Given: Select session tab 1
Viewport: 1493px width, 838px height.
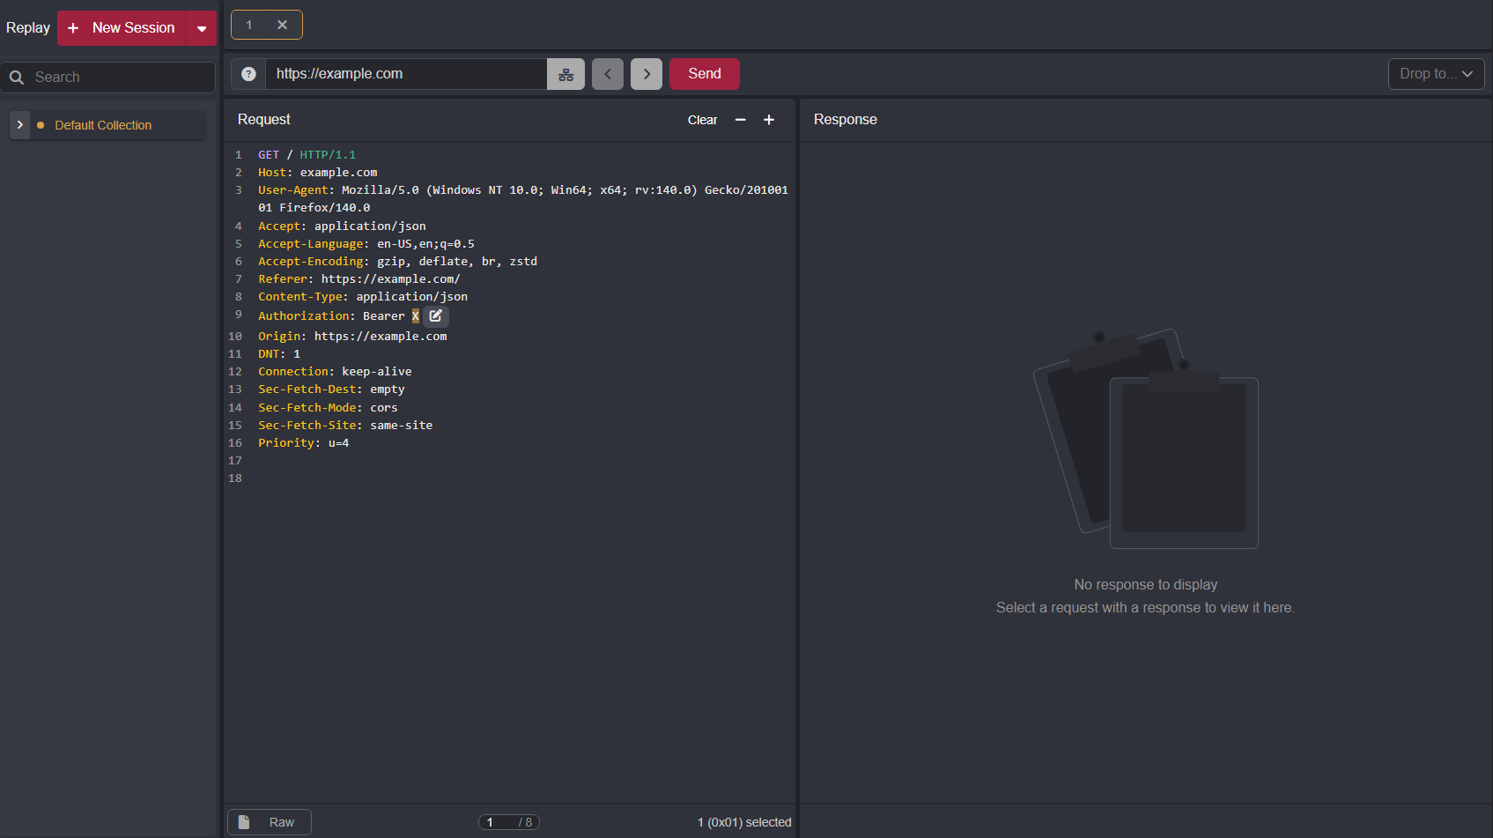Looking at the screenshot, I should [250, 25].
